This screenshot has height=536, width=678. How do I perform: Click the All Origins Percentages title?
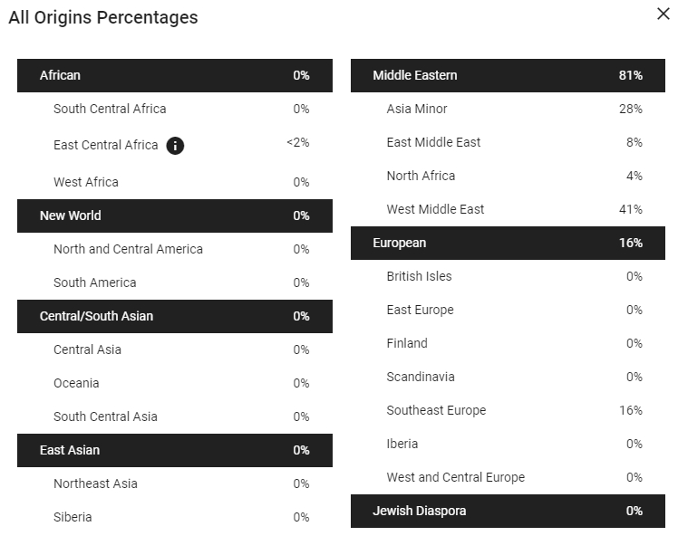pos(103,18)
